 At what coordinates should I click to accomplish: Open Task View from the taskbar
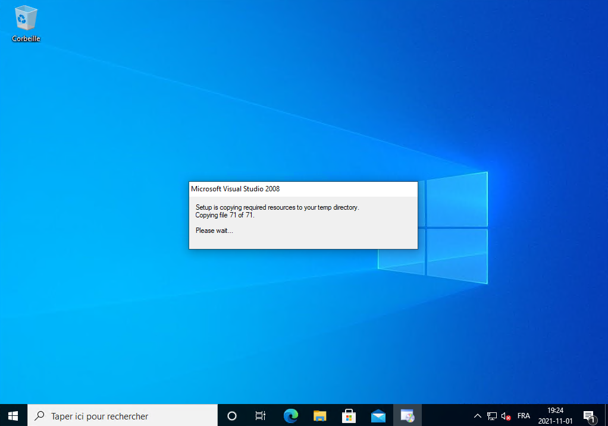261,416
